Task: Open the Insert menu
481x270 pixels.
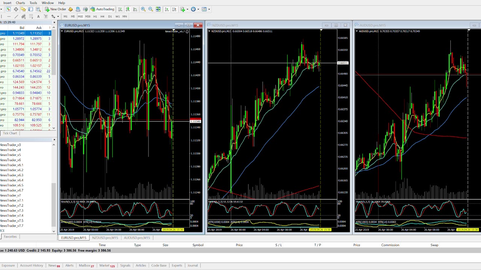Action: [x=7, y=3]
